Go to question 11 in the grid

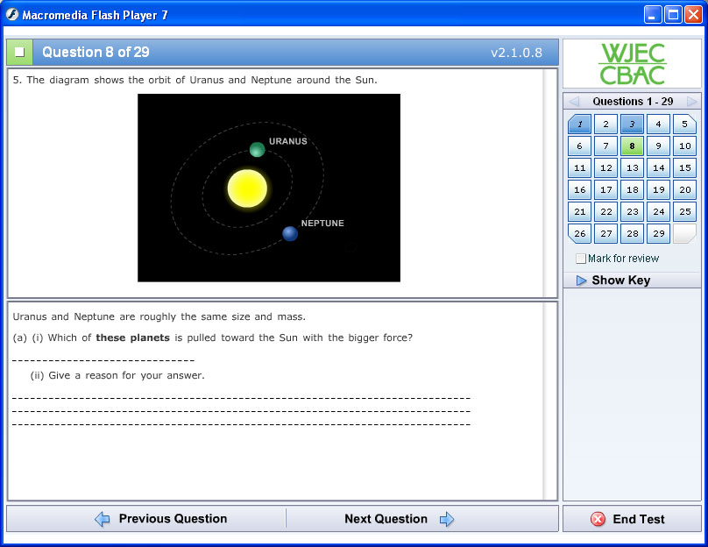(580, 168)
